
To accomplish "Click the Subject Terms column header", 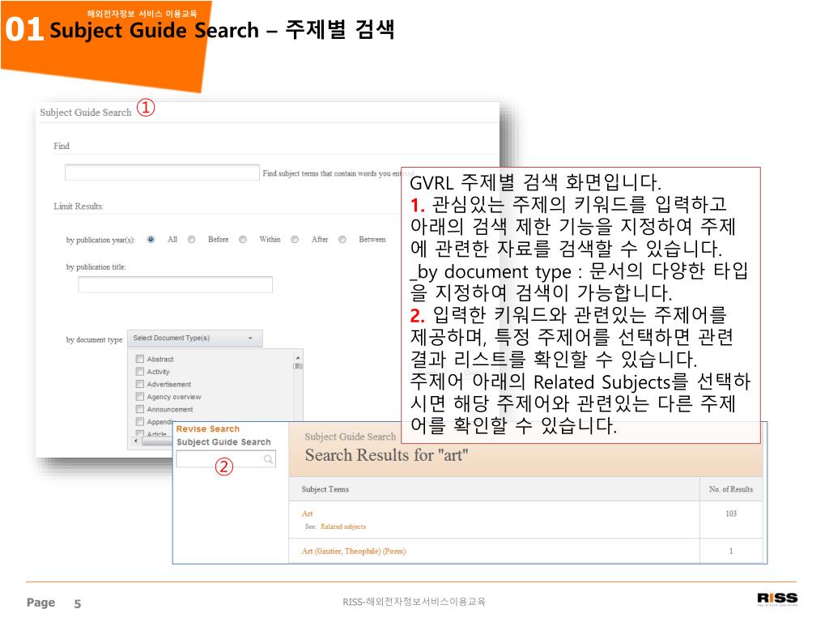I will pos(325,489).
